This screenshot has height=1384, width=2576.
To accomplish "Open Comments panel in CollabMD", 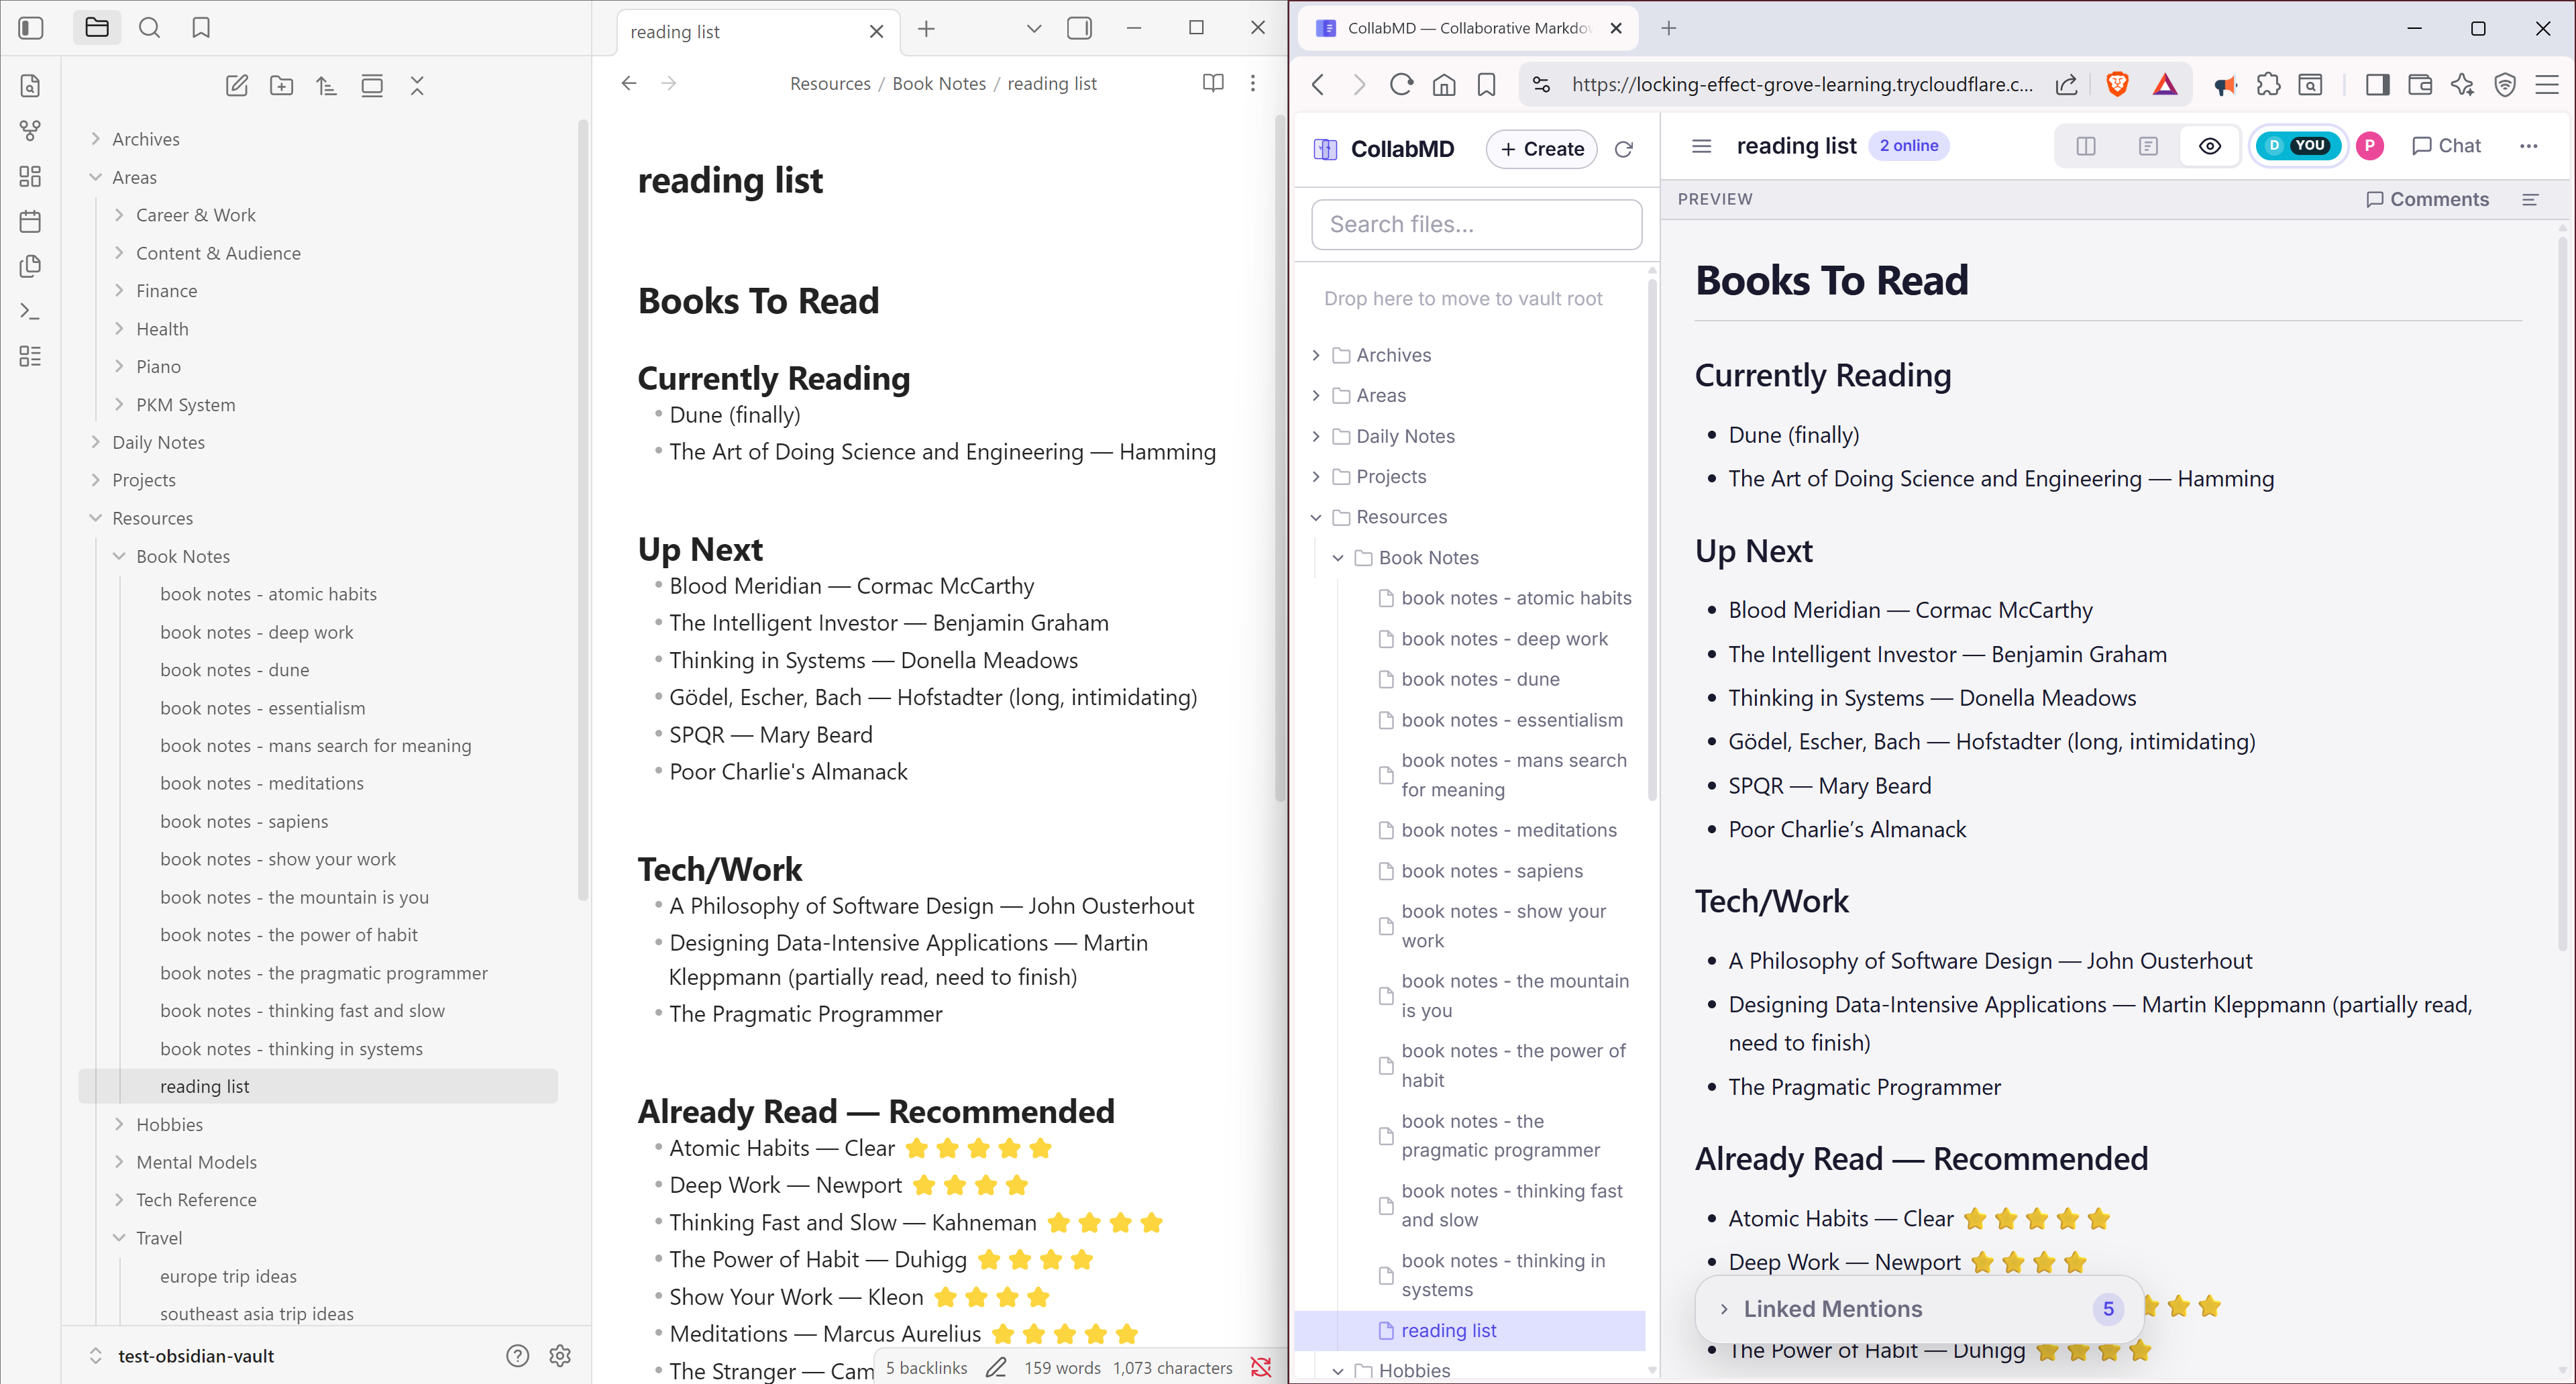I will click(2427, 199).
